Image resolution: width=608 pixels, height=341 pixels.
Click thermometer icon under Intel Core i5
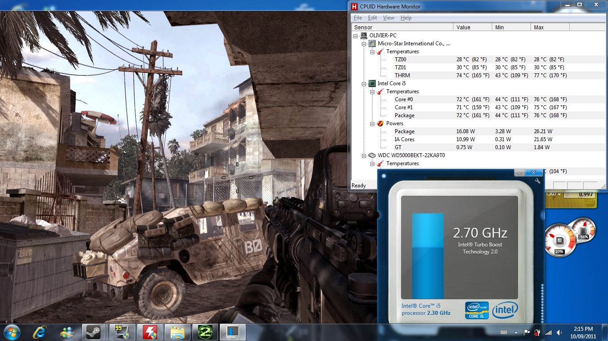pyautogui.click(x=381, y=91)
